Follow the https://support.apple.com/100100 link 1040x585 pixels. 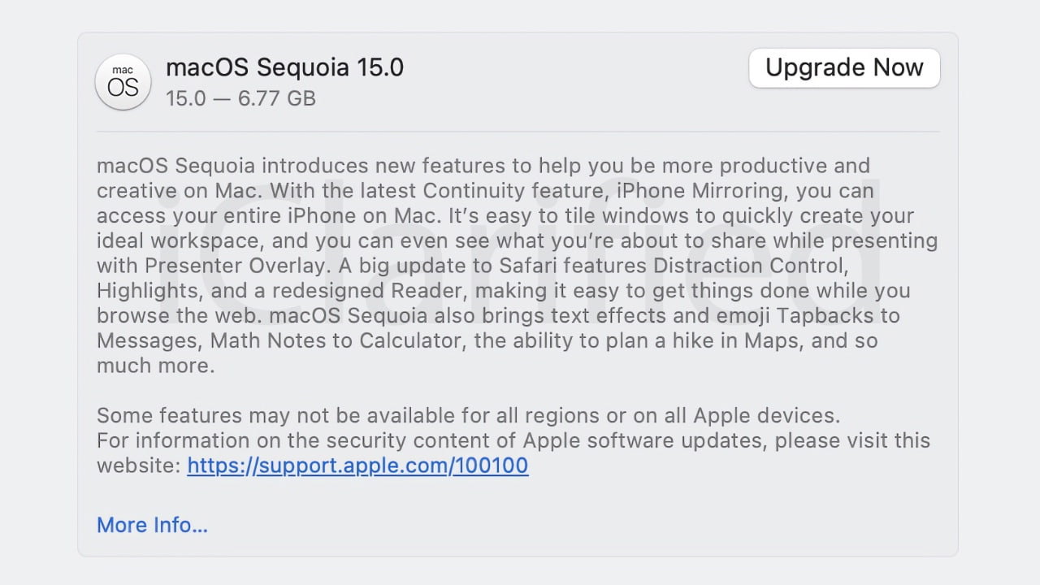coord(357,466)
